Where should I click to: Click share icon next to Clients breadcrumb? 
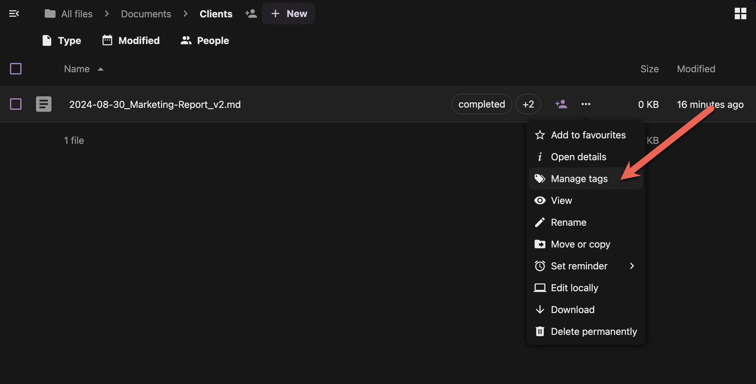click(251, 13)
